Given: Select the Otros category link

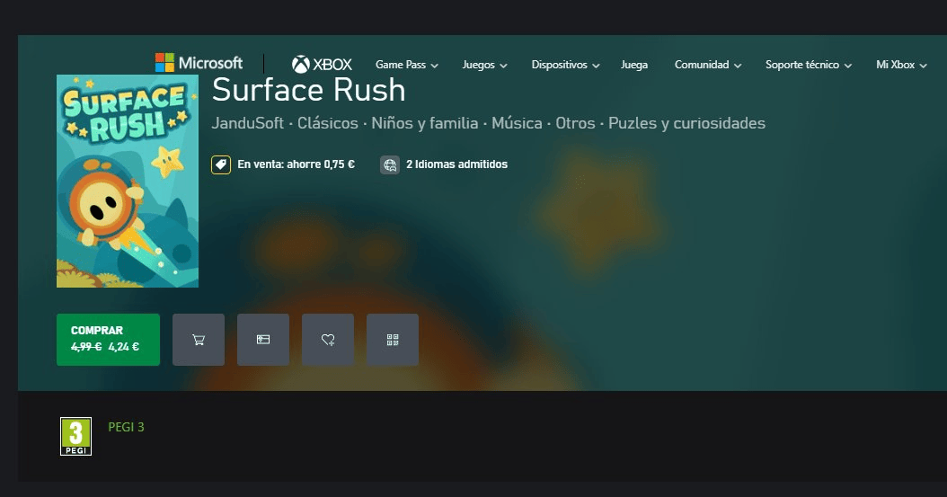Looking at the screenshot, I should pyautogui.click(x=575, y=123).
